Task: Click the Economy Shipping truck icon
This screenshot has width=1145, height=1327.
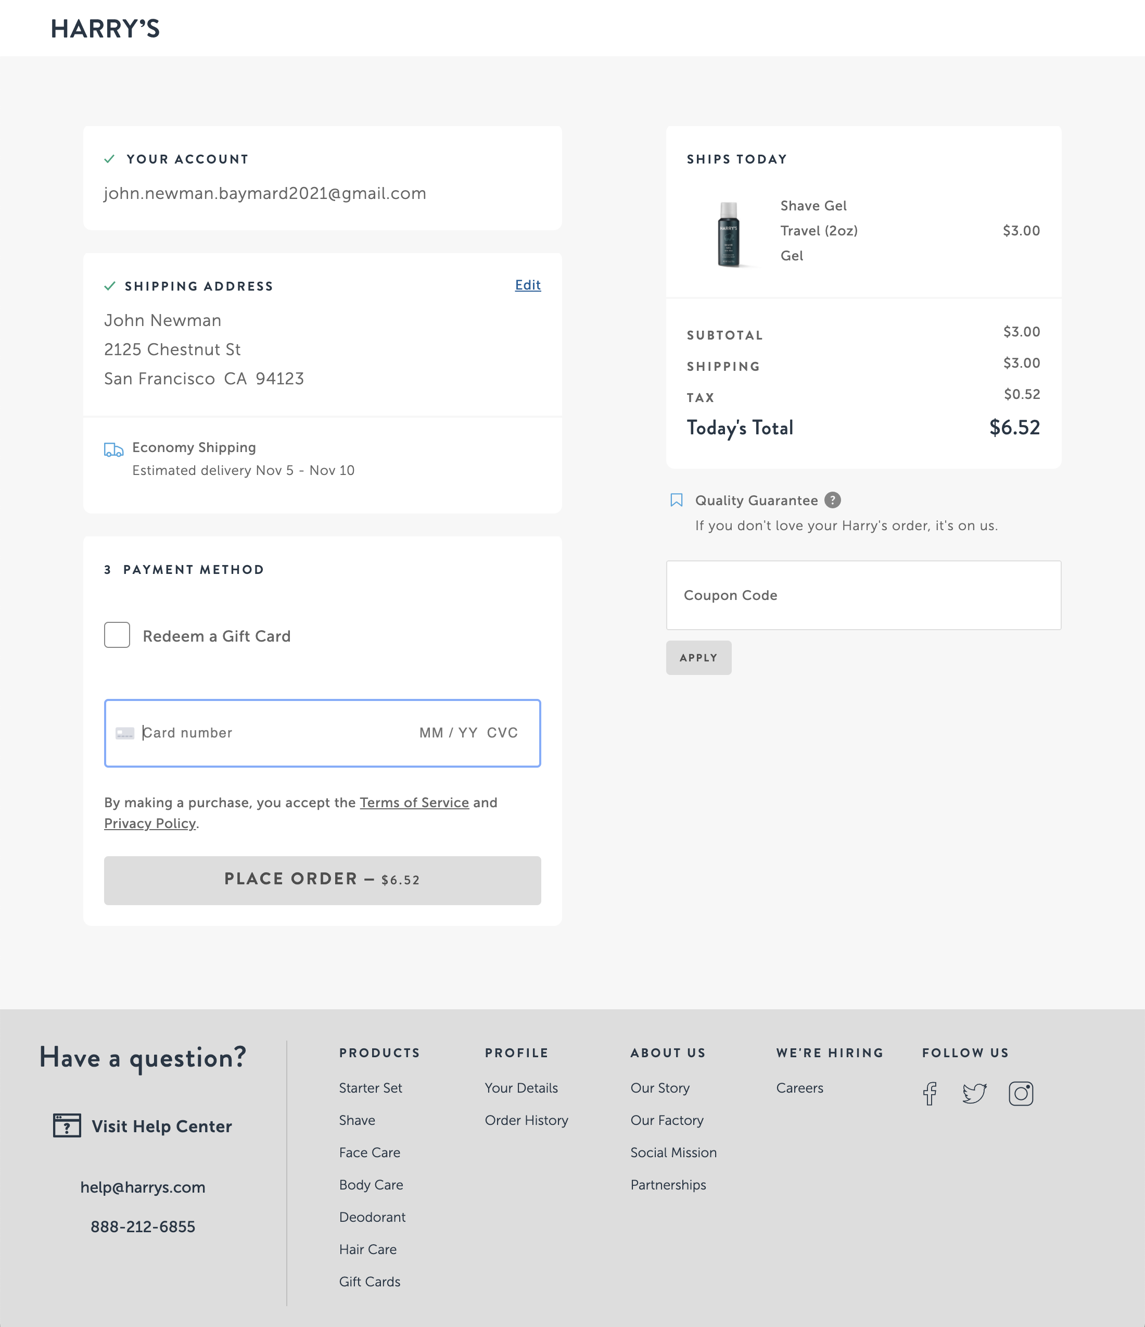Action: coord(113,449)
